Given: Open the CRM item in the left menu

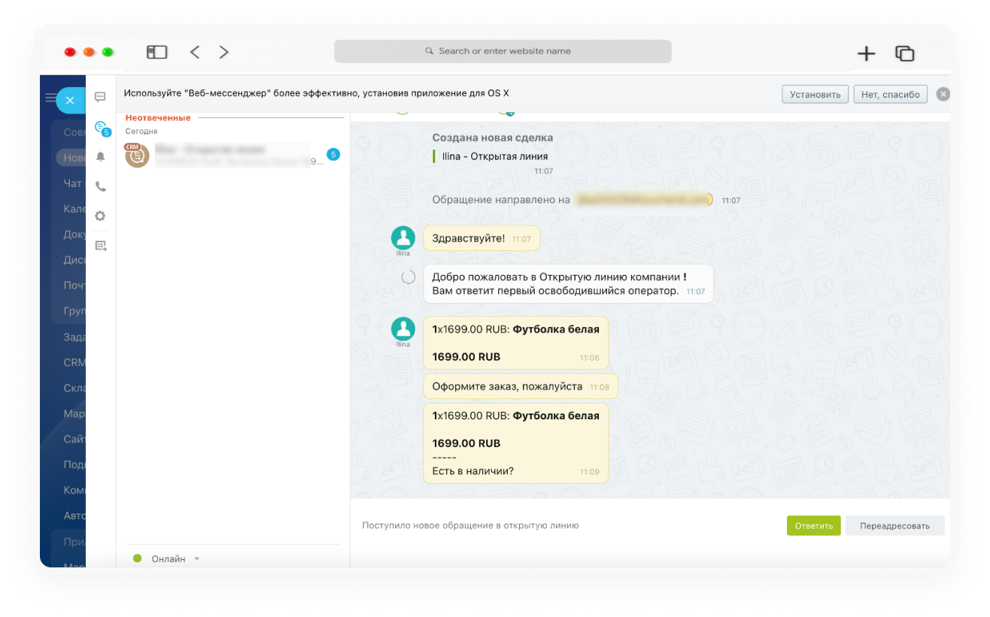Looking at the screenshot, I should point(74,362).
